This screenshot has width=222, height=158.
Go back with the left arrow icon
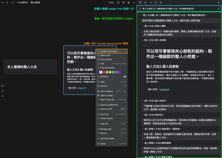2,2
